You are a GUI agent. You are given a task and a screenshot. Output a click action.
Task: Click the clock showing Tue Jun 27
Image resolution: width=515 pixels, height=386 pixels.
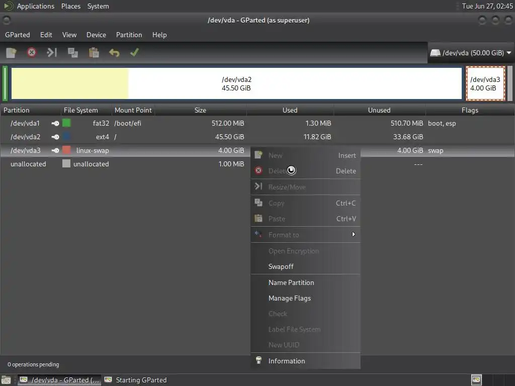(487, 6)
